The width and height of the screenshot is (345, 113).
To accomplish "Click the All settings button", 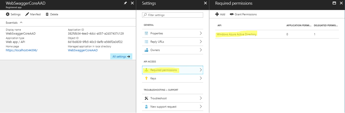I will 121,56.
